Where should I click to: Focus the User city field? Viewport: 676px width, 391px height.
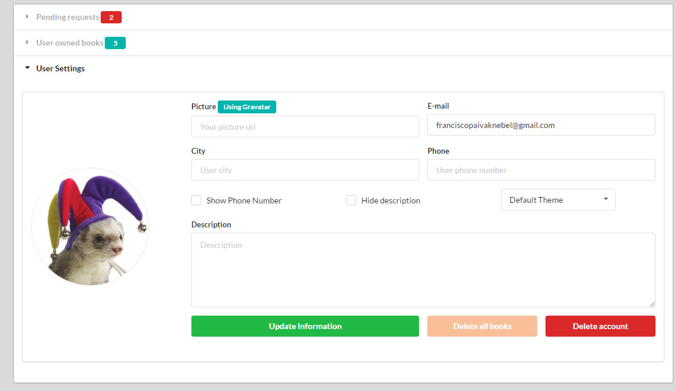pos(305,170)
